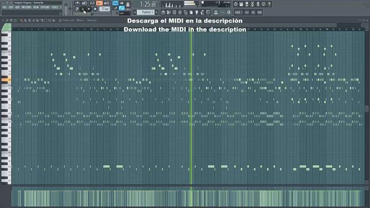The width and height of the screenshot is (370, 208).
Task: Toggle the metronome
Action: click(x=77, y=3)
